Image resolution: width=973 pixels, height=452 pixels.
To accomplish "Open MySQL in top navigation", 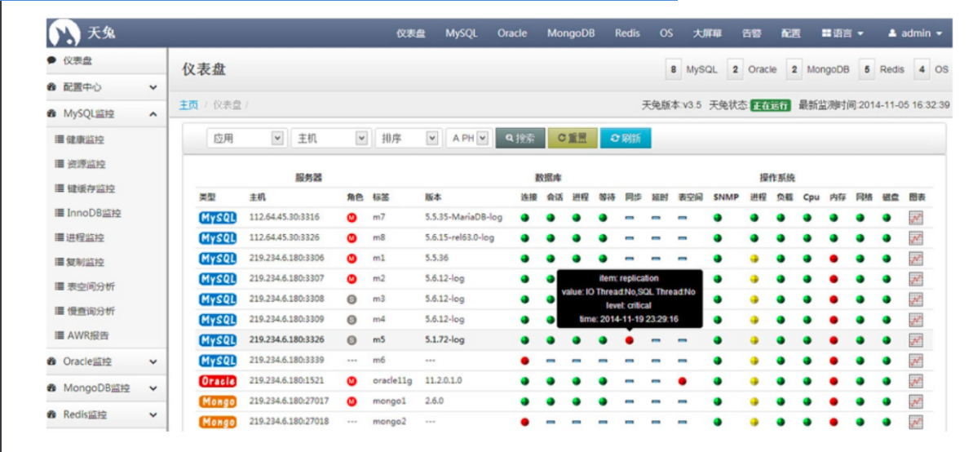I will [x=461, y=33].
